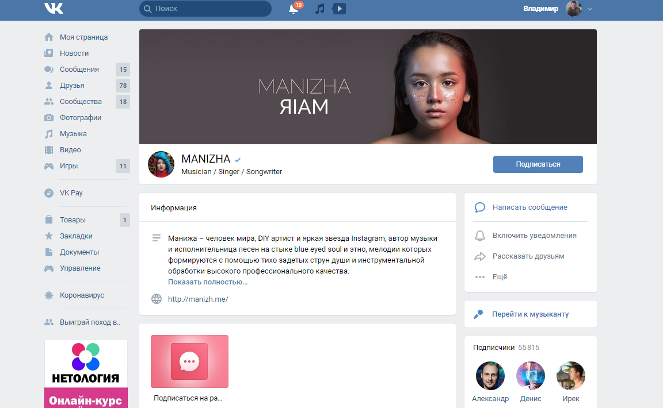Click the home icon next to Моя страница

pos(49,37)
